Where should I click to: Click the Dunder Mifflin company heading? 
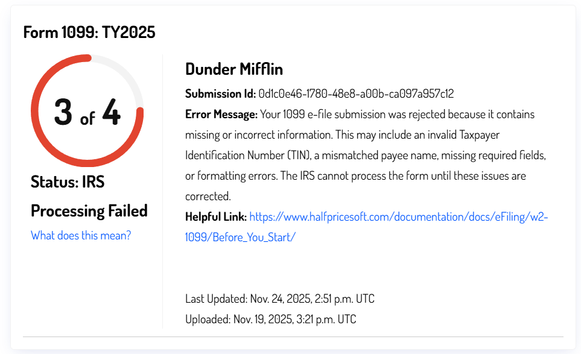point(233,69)
